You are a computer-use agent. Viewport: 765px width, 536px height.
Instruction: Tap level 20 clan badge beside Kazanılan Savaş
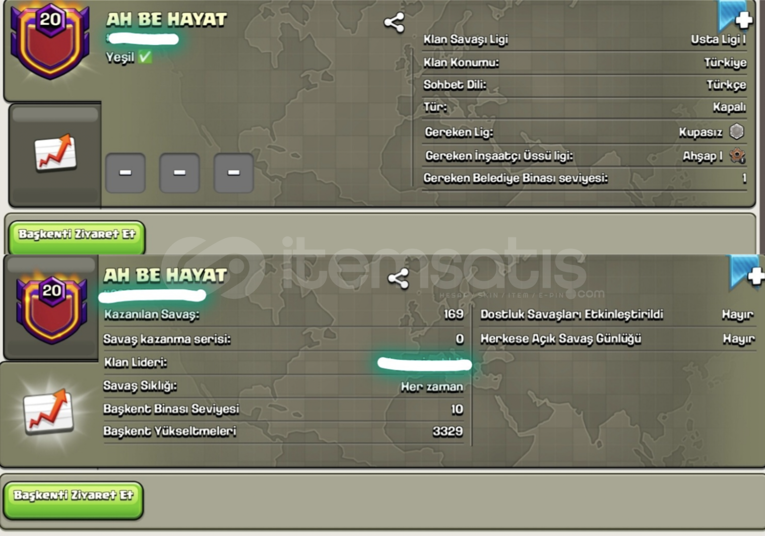point(52,308)
